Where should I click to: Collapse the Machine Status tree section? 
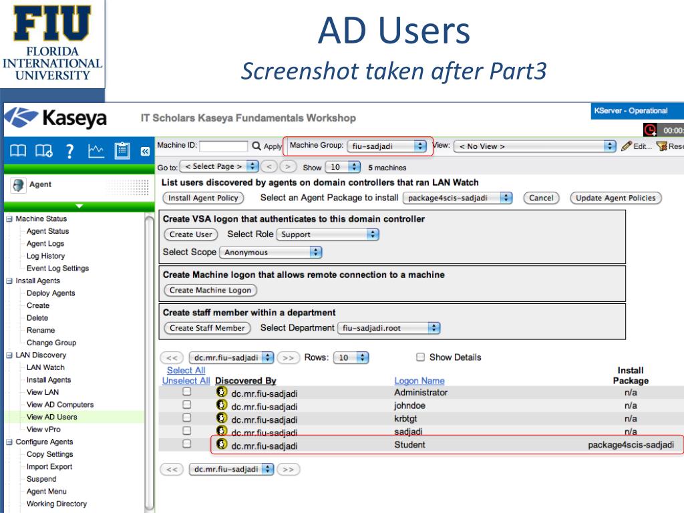(9, 218)
